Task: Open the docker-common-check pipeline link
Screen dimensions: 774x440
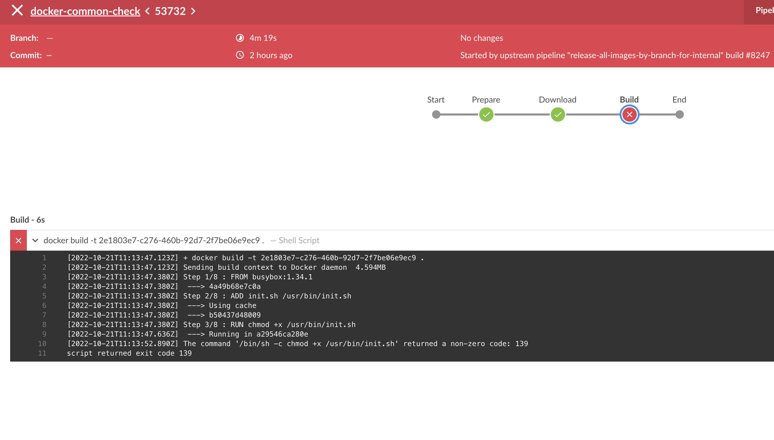Action: pyautogui.click(x=85, y=11)
